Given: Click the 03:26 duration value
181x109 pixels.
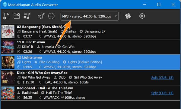Looking at the screenshot, I should [27, 51].
